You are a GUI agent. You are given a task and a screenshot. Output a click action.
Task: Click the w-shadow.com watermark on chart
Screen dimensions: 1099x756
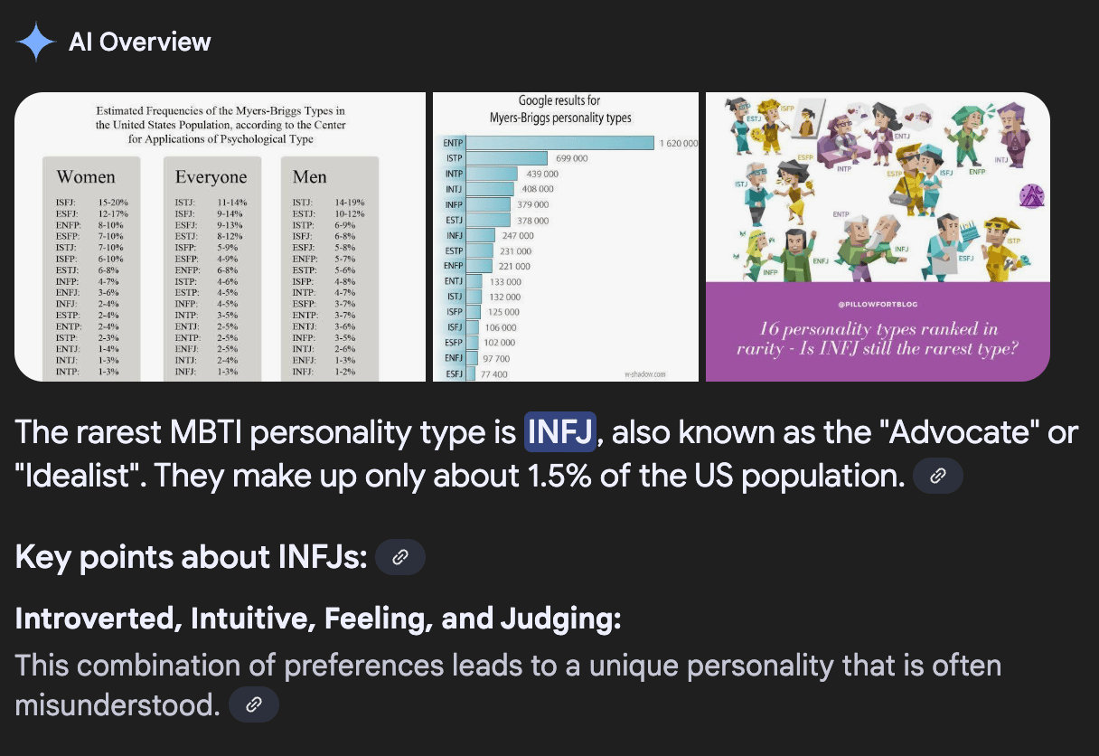[645, 373]
